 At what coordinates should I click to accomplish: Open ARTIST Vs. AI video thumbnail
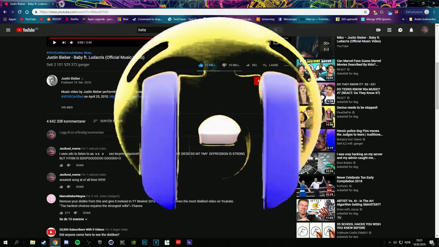point(316,210)
